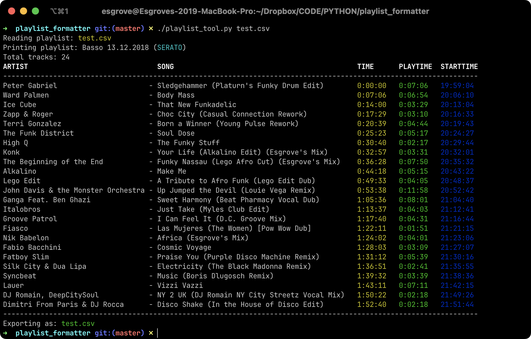Click the PLAYTIME column header

click(x=416, y=67)
